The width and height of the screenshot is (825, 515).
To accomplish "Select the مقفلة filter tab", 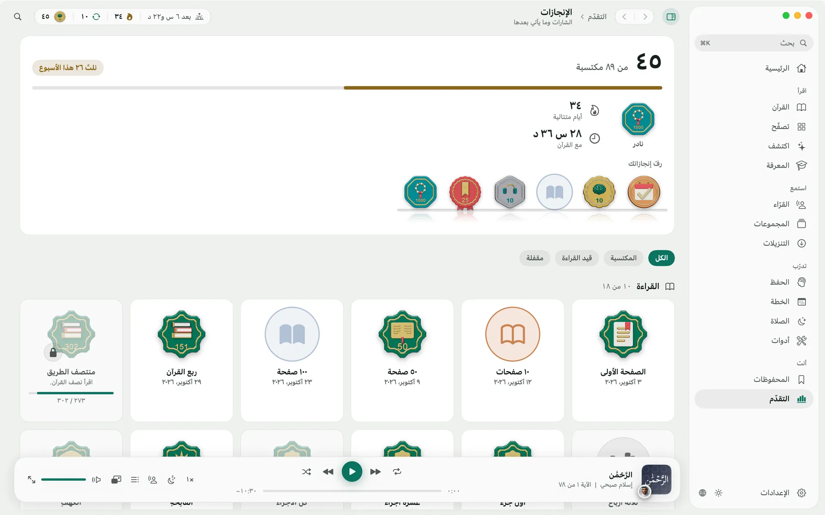I will (x=535, y=258).
